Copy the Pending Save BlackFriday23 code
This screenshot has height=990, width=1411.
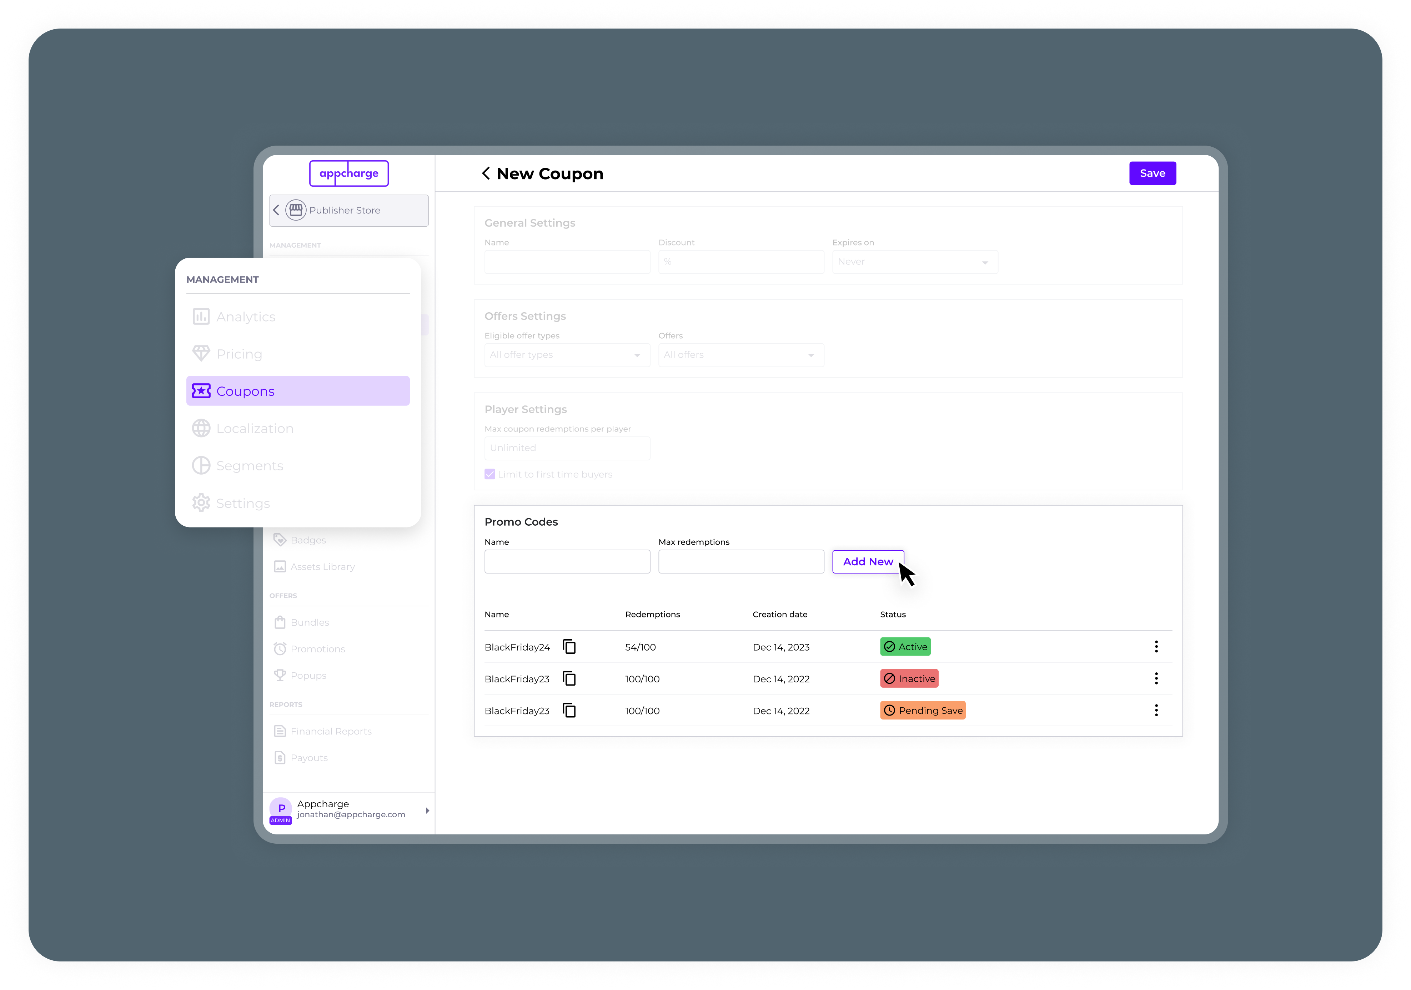click(x=569, y=711)
